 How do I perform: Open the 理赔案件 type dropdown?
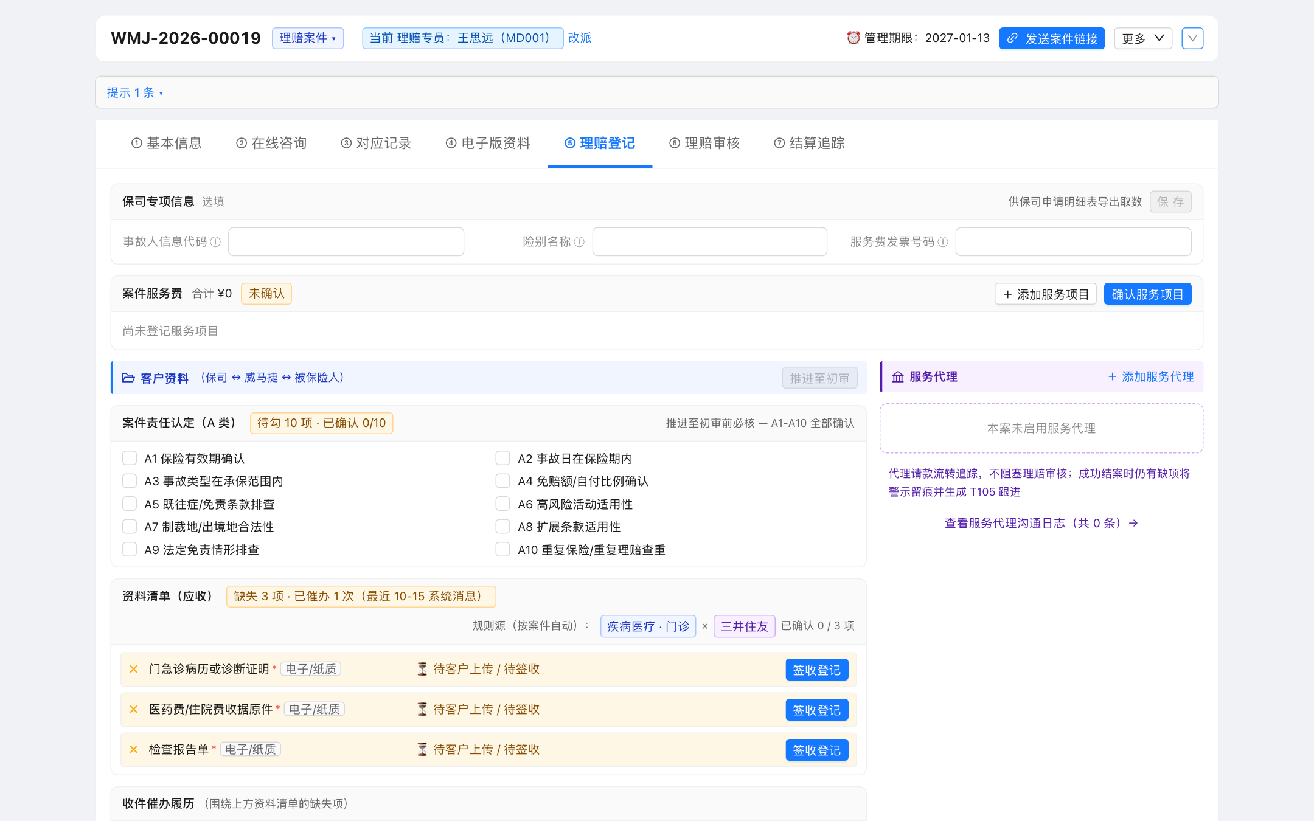click(x=308, y=38)
